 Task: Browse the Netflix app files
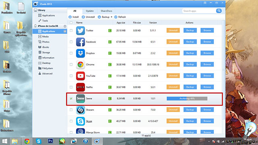coord(207,87)
